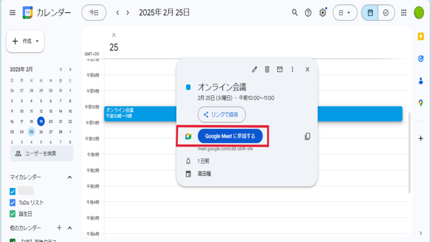This screenshot has height=242, width=431.
Task: Go to the previous day
Action: pyautogui.click(x=118, y=13)
